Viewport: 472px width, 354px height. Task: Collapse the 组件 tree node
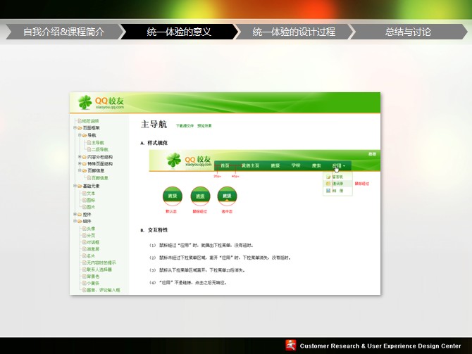tap(75, 221)
